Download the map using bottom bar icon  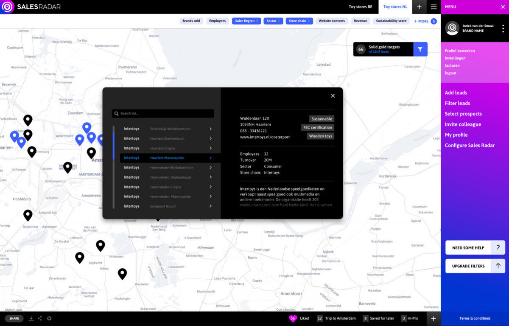[x=31, y=318]
